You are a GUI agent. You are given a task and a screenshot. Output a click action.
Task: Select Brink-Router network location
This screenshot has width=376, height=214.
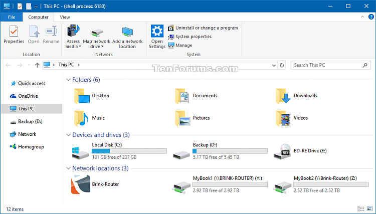(95, 184)
